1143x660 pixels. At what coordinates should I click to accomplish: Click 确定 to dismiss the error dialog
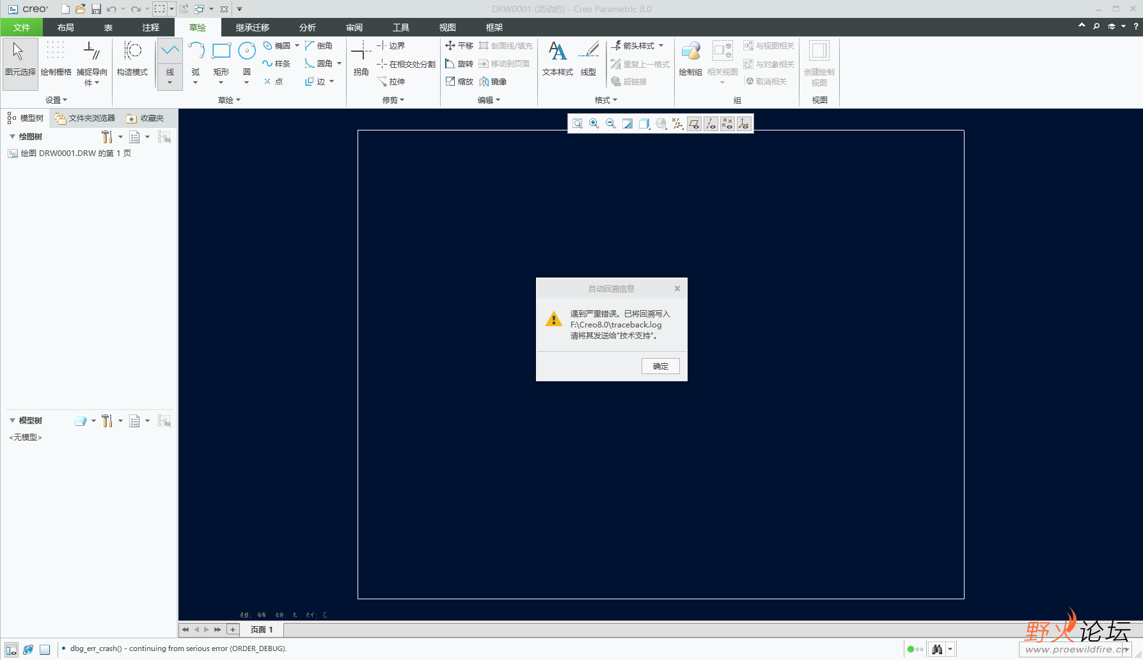[661, 366]
